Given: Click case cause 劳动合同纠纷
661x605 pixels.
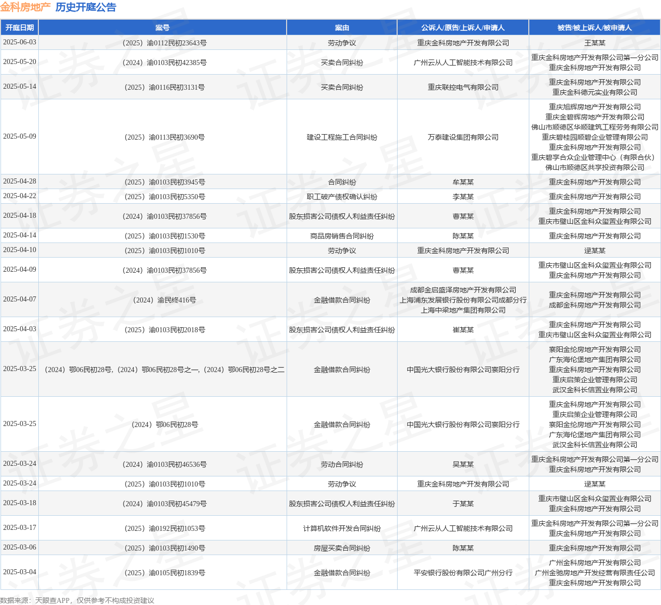Looking at the screenshot, I should pyautogui.click(x=342, y=464).
